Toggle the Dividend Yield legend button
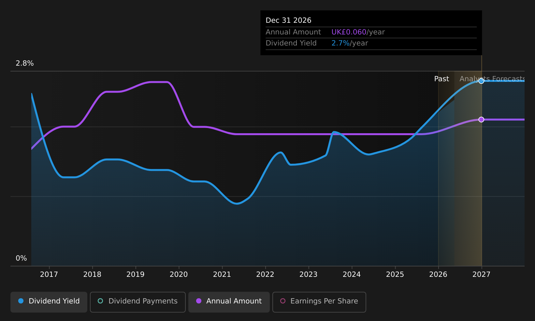The image size is (535, 321). click(x=49, y=302)
